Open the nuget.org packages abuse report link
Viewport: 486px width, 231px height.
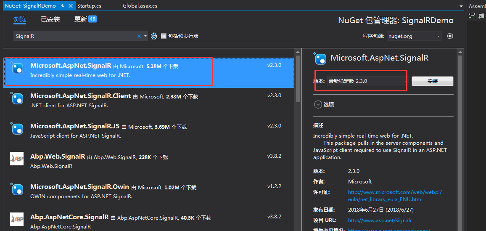[x=389, y=230]
